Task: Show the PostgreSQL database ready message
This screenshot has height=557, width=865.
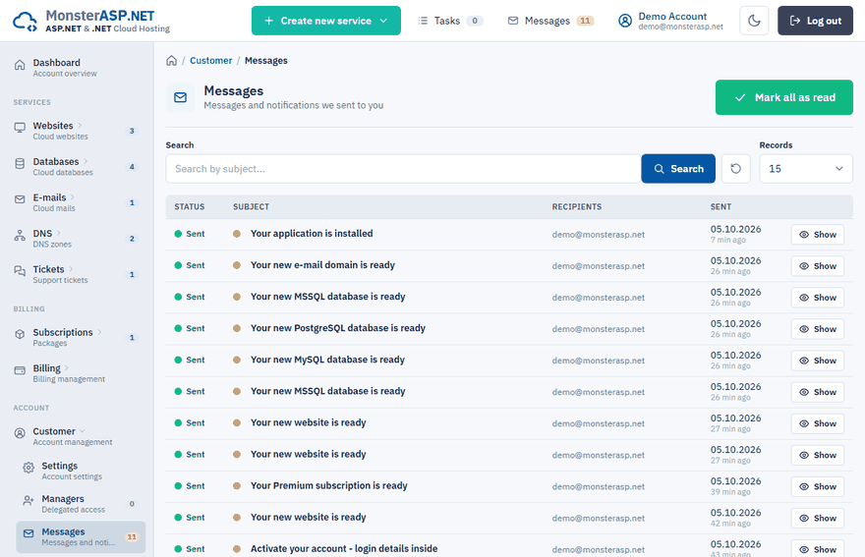Action: [818, 329]
